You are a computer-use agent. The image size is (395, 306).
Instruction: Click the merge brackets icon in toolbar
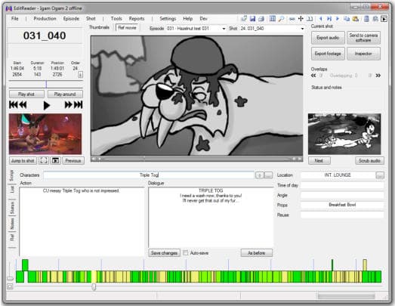click(310, 19)
